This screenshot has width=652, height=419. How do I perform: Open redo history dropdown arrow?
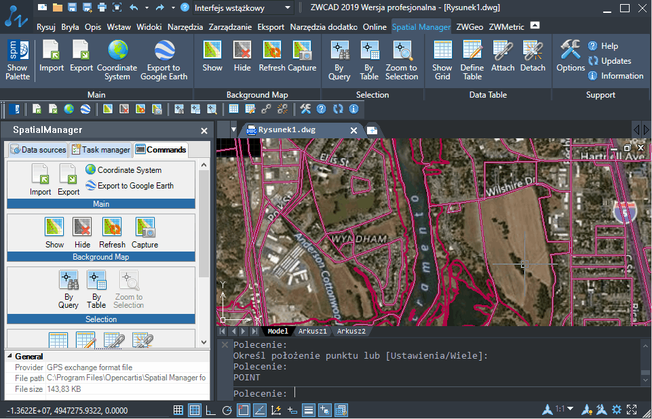(x=173, y=7)
